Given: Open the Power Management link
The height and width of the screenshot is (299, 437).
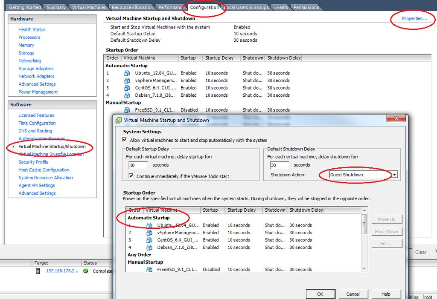Looking at the screenshot, I should tap(38, 92).
